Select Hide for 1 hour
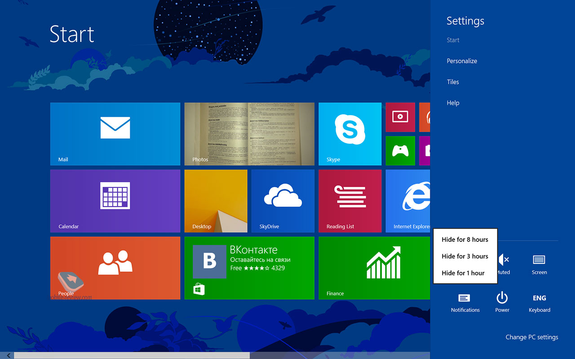Viewport: 575px width, 359px height. tap(465, 273)
